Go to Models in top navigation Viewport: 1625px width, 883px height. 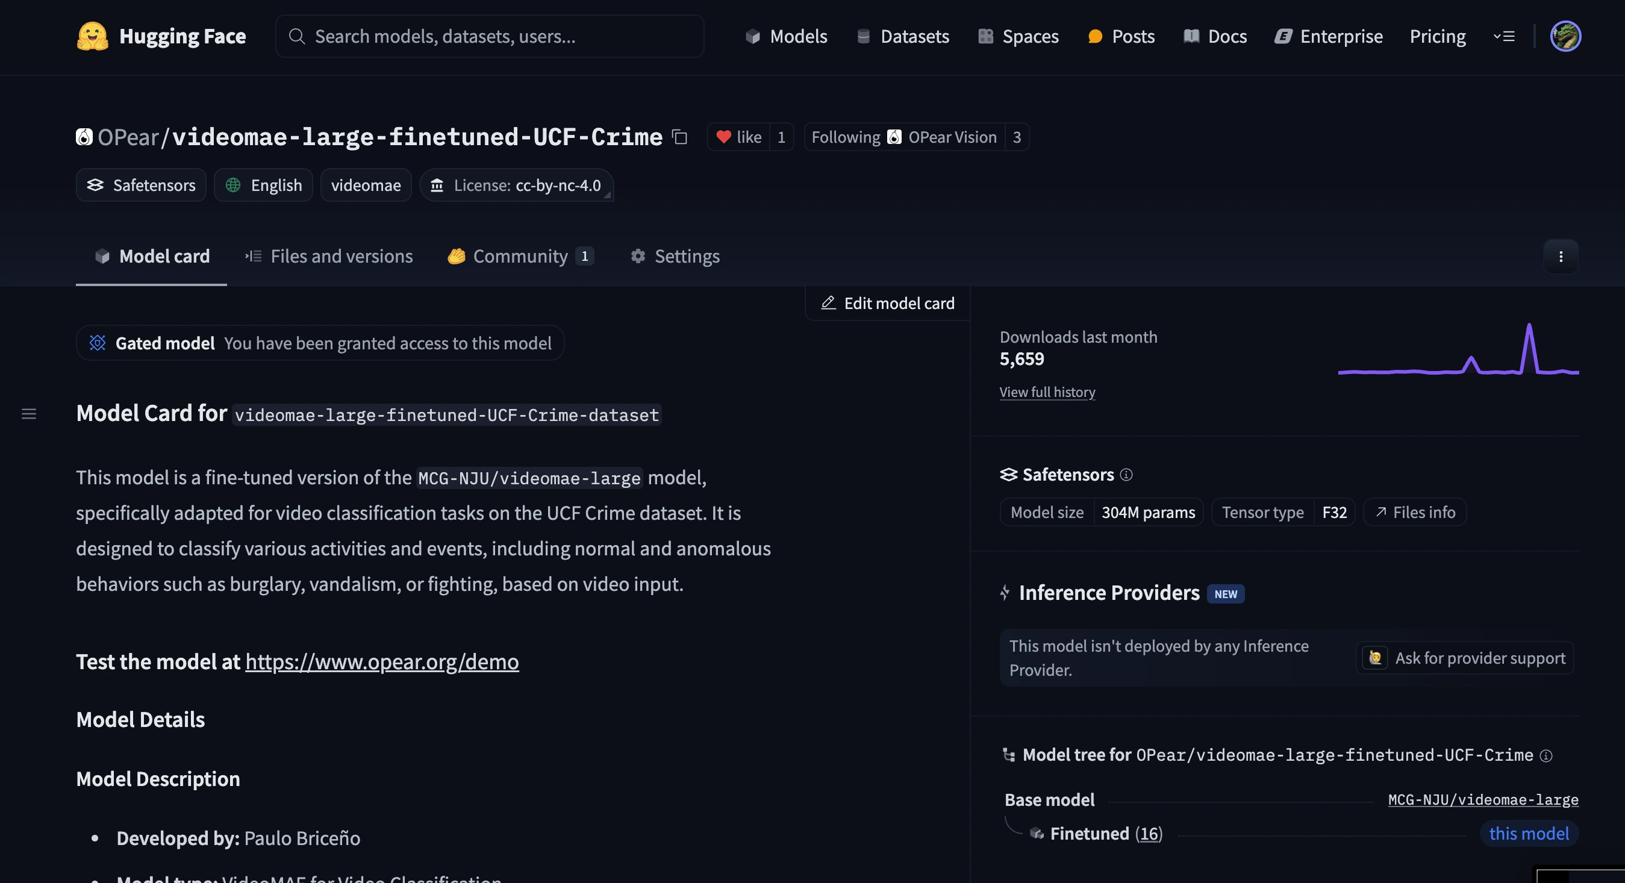click(786, 36)
